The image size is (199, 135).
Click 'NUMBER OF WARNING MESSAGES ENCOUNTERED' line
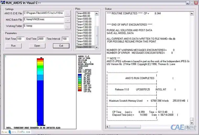(141, 50)
